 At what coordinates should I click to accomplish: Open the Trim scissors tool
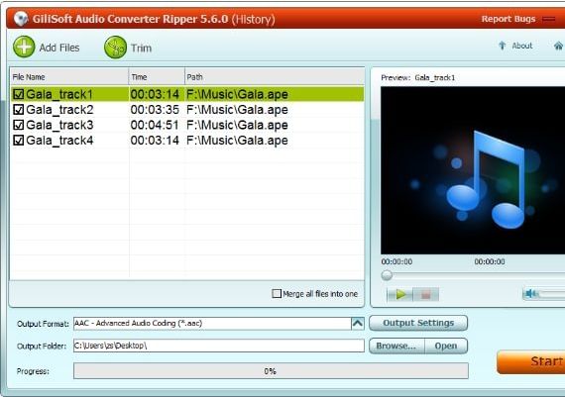(x=115, y=48)
